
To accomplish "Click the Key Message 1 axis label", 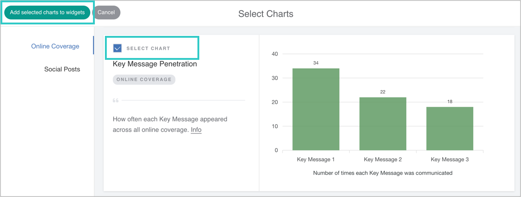I will coord(316,159).
